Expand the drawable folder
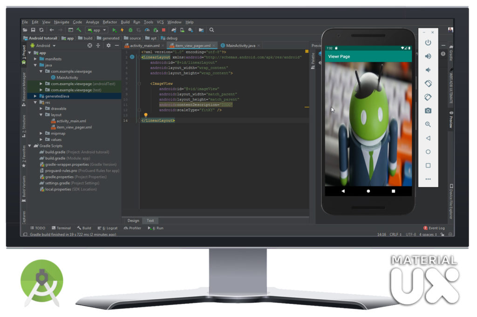Screen dimensions: 477x317 tap(41, 108)
